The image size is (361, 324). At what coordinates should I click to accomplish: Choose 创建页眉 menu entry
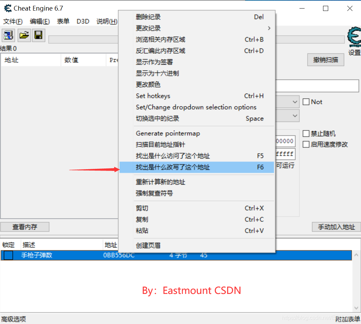(197, 245)
